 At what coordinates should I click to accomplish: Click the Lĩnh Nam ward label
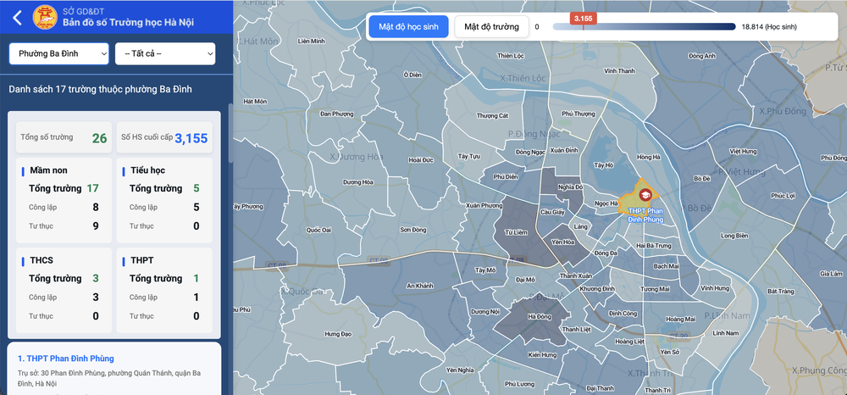(725, 333)
